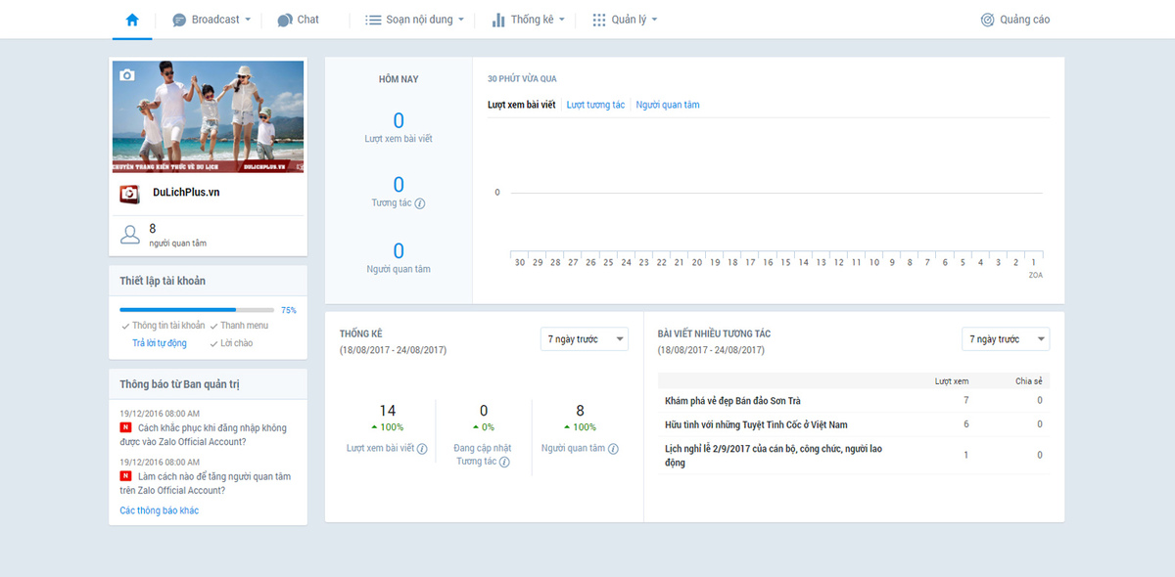Open the 7 ngày trước dropdown in Thống kê
1175x577 pixels.
click(585, 339)
